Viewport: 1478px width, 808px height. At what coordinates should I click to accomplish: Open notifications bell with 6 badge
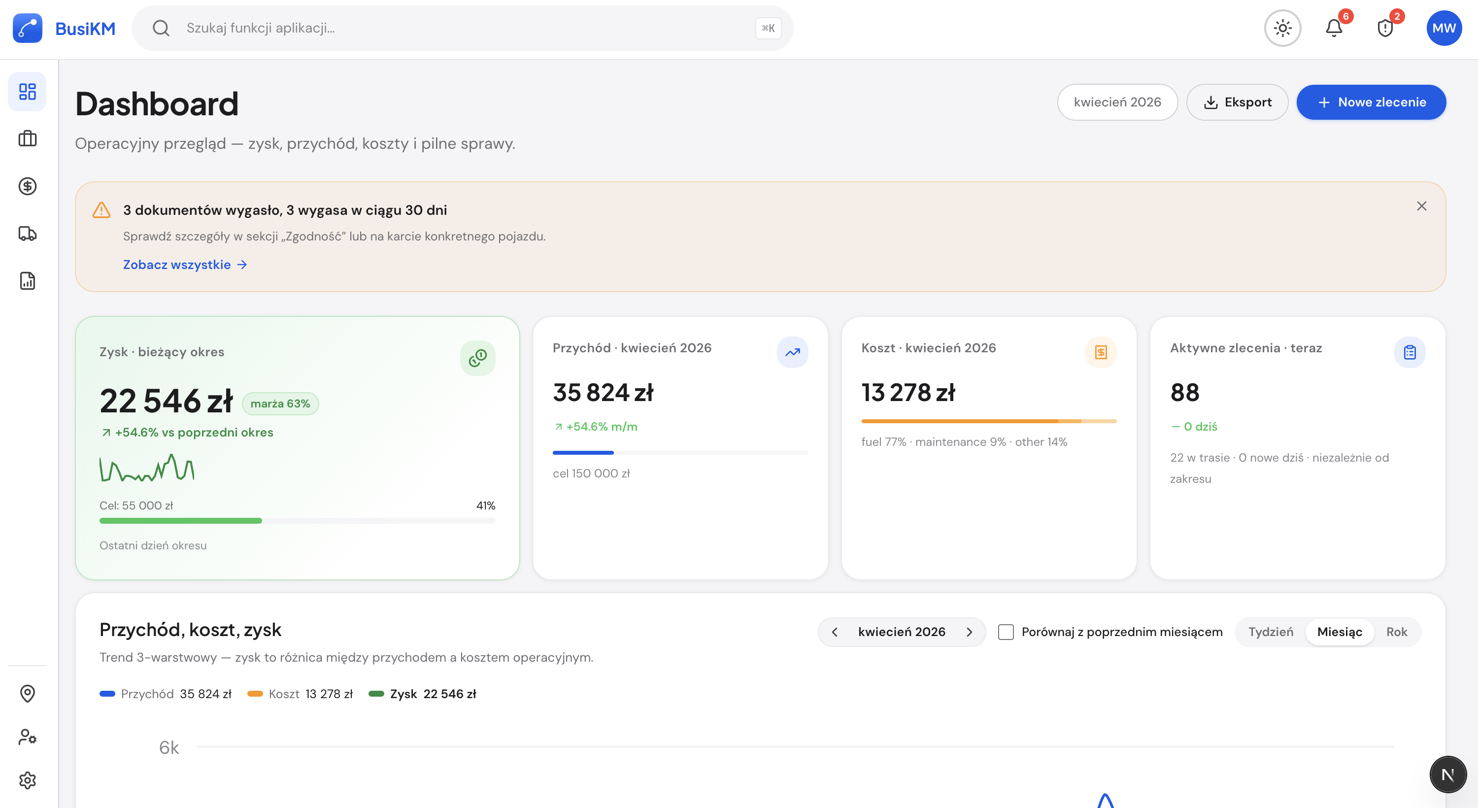1334,28
